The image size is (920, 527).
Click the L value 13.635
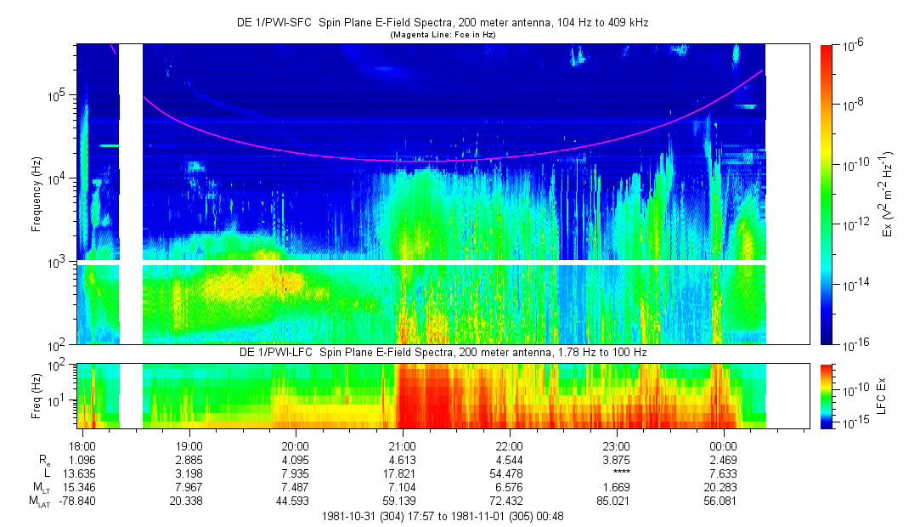pyautogui.click(x=81, y=473)
